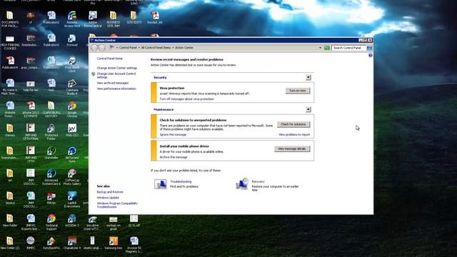Click the Help question mark icon in Action Center

coord(370,56)
